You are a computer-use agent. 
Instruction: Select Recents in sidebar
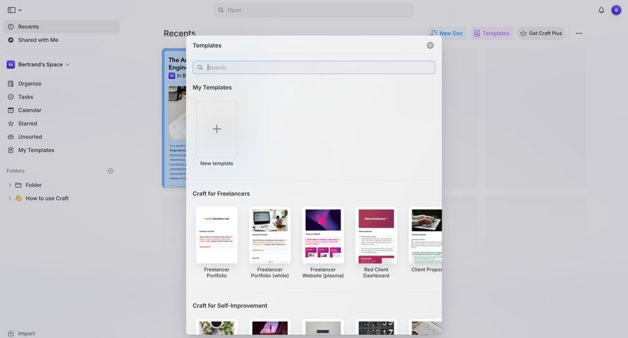coord(61,27)
